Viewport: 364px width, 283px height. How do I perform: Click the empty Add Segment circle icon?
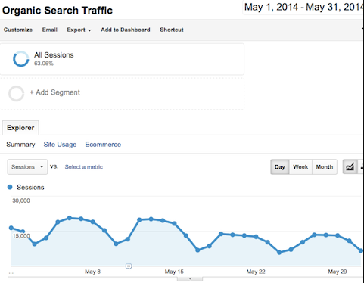[x=17, y=93]
